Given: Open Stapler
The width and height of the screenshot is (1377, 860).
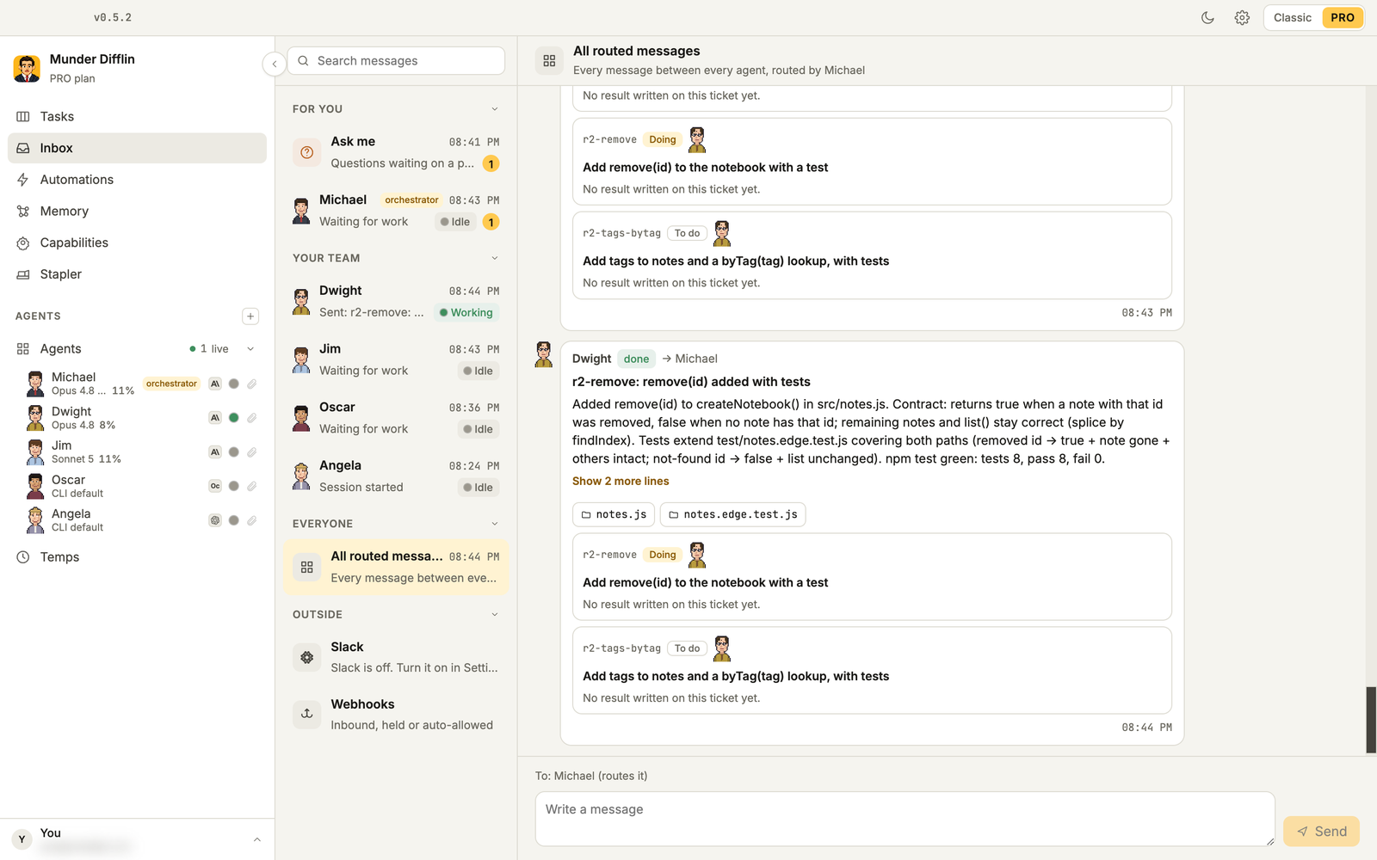Looking at the screenshot, I should tap(137, 274).
